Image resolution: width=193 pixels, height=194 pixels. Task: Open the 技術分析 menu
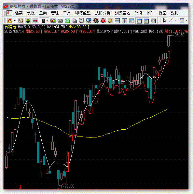click(x=103, y=13)
